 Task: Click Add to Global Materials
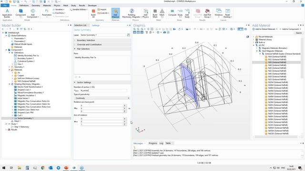[x=265, y=29]
